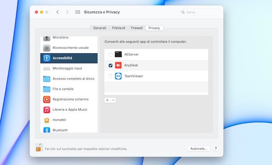The image size is (272, 165).
Task: Click the forward navigation arrow
Action: point(67,12)
